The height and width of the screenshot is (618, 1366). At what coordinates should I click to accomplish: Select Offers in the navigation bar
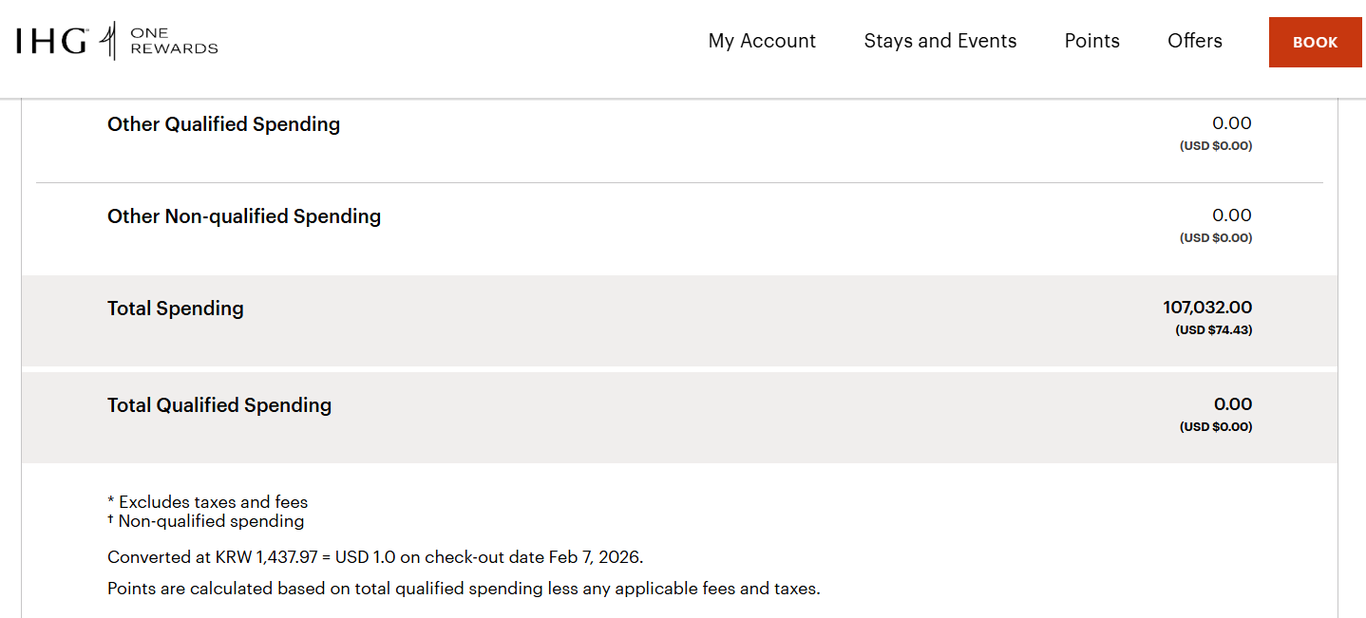point(1194,41)
